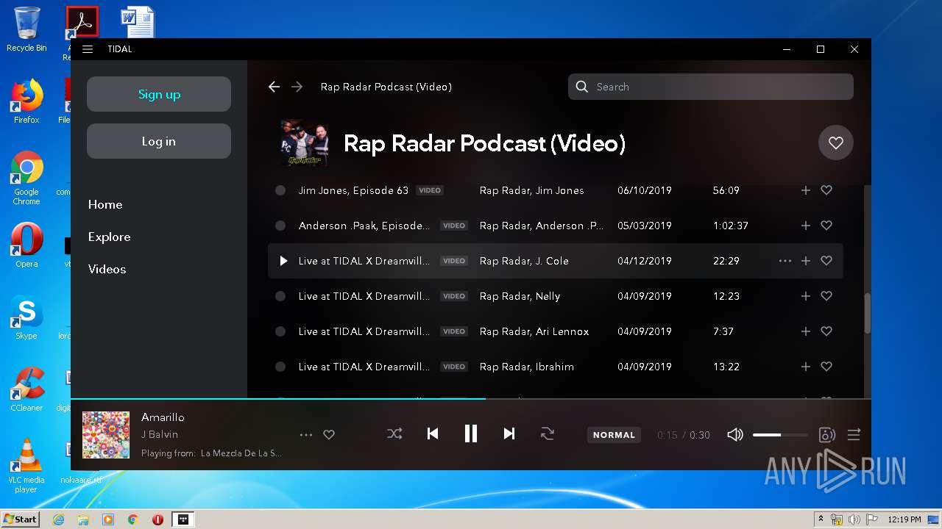Image resolution: width=942 pixels, height=529 pixels.
Task: Skip to the next track
Action: [509, 434]
